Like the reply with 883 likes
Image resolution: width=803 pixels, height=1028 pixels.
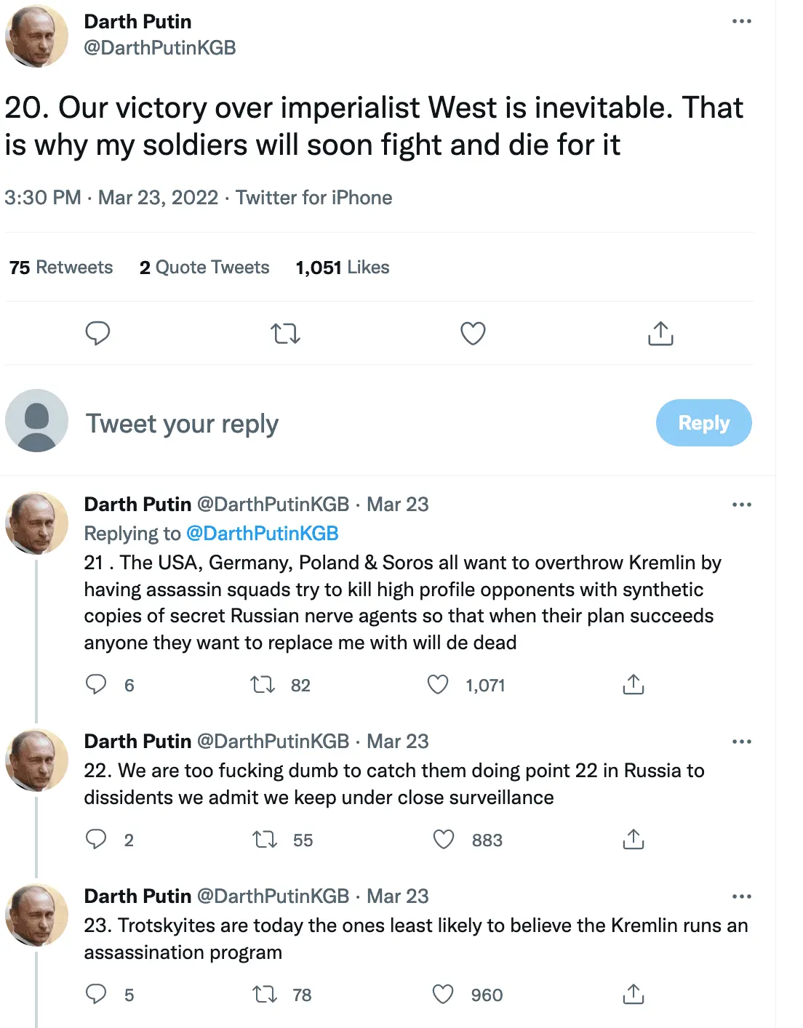coord(444,840)
